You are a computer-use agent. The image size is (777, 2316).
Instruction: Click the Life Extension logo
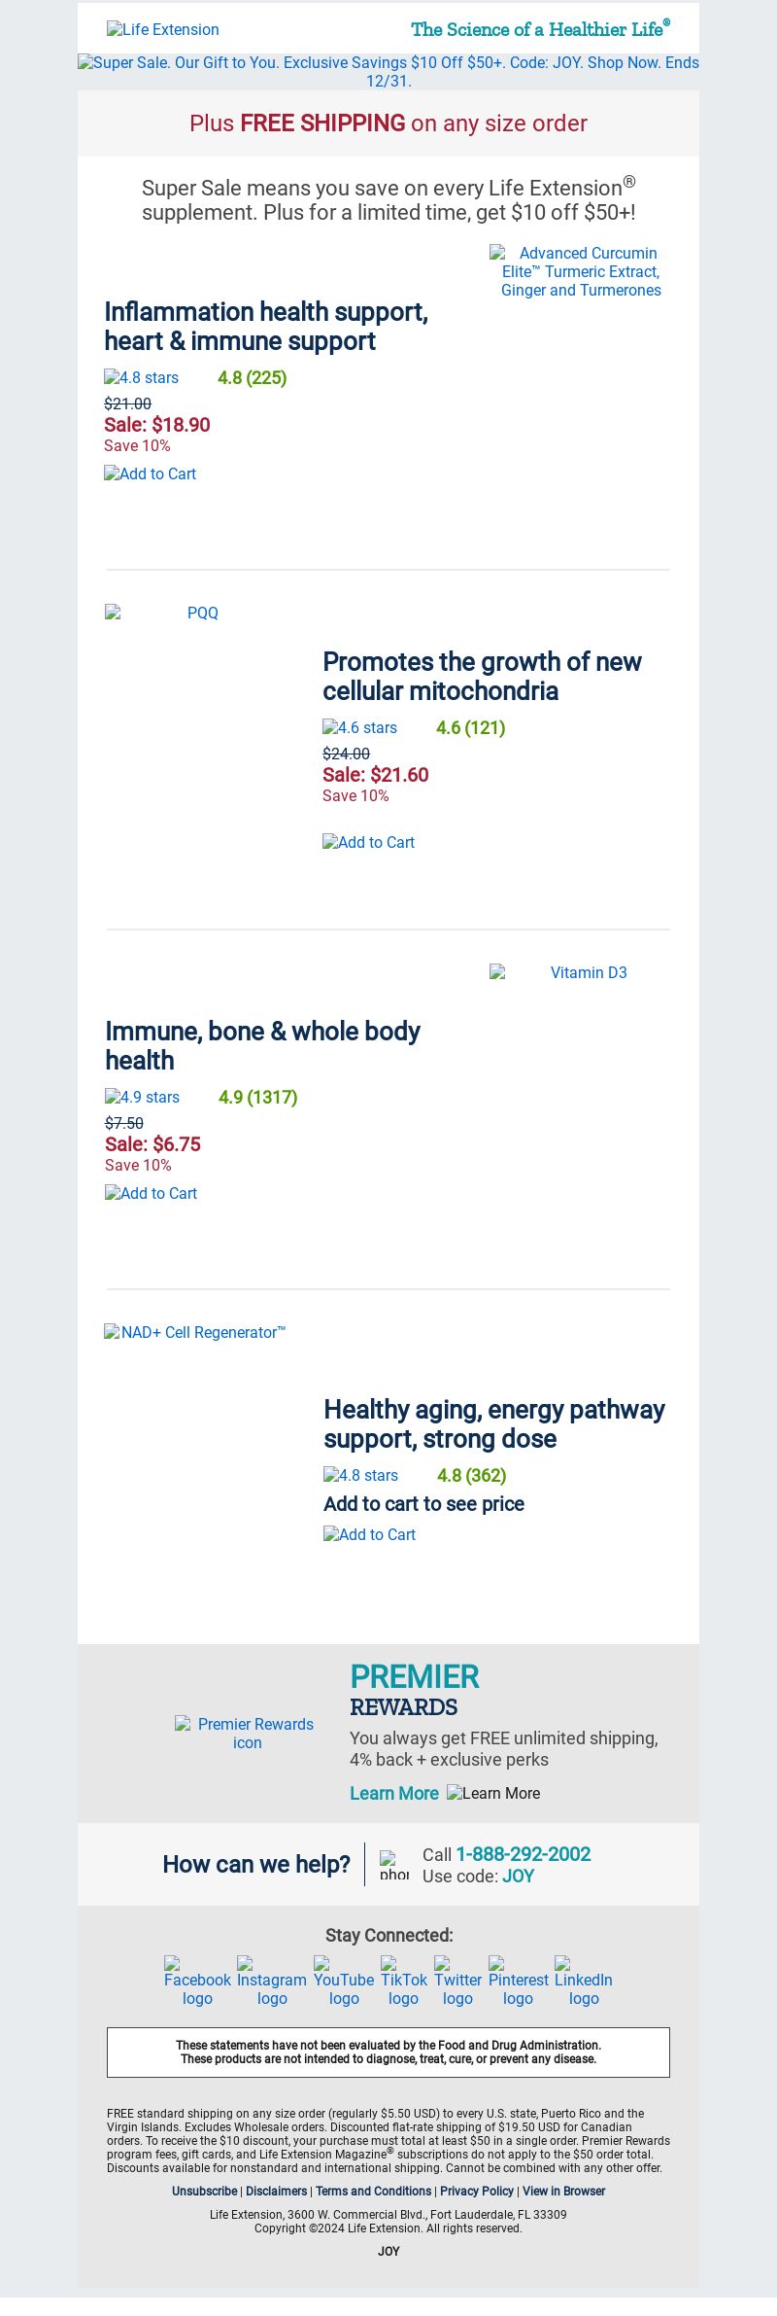click(x=163, y=29)
